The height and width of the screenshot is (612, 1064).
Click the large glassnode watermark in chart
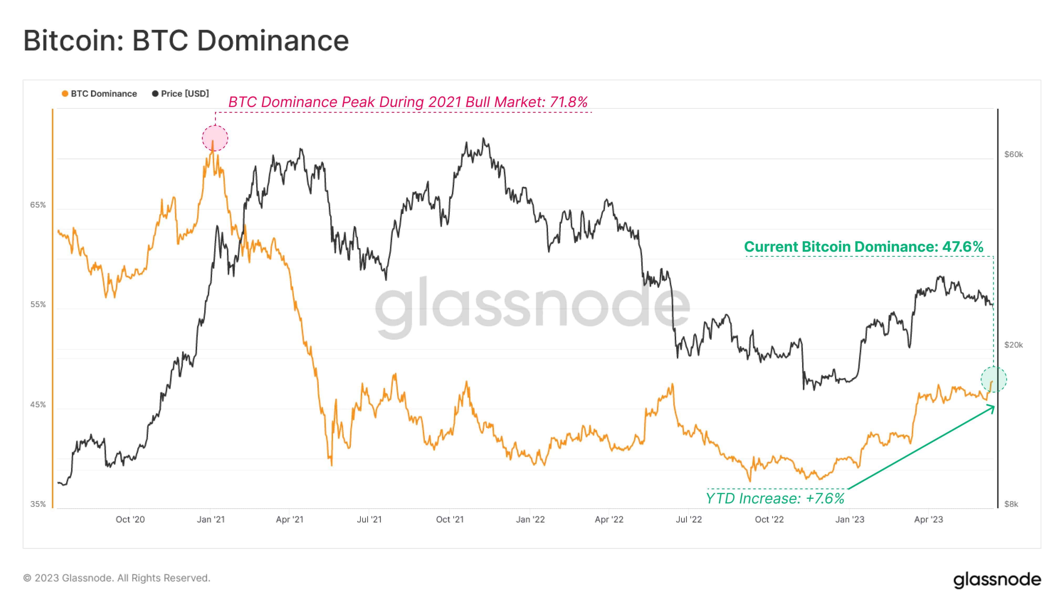click(x=532, y=305)
